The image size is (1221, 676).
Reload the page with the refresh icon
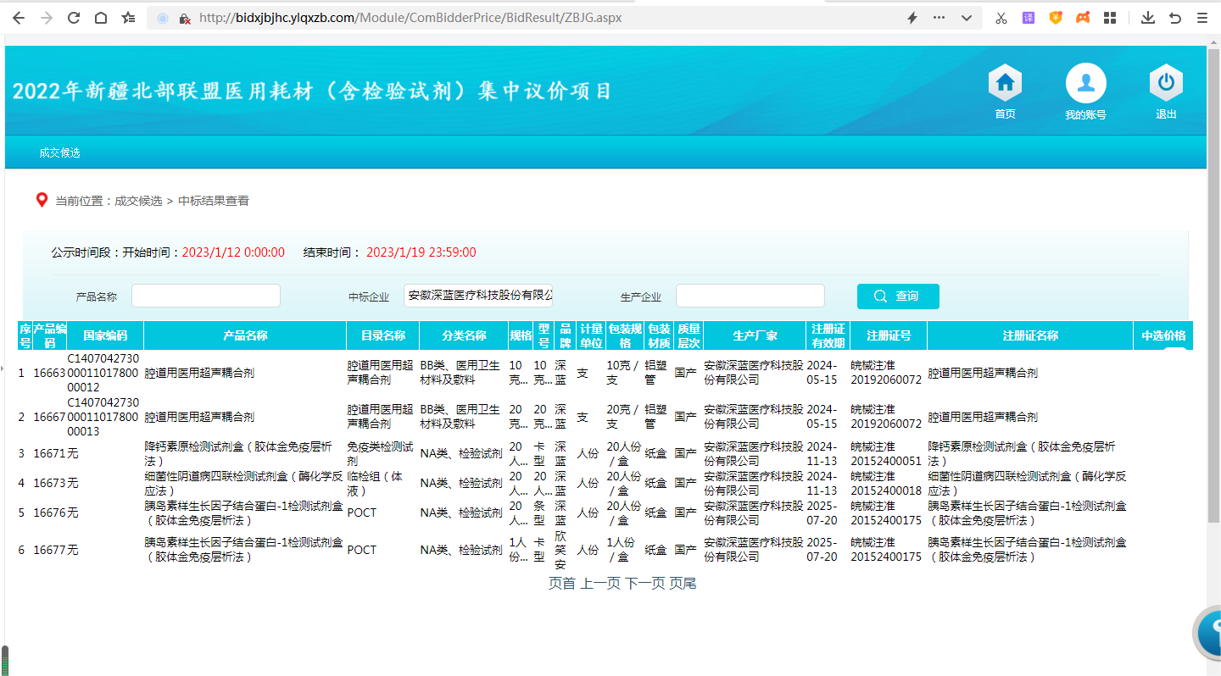click(x=74, y=17)
